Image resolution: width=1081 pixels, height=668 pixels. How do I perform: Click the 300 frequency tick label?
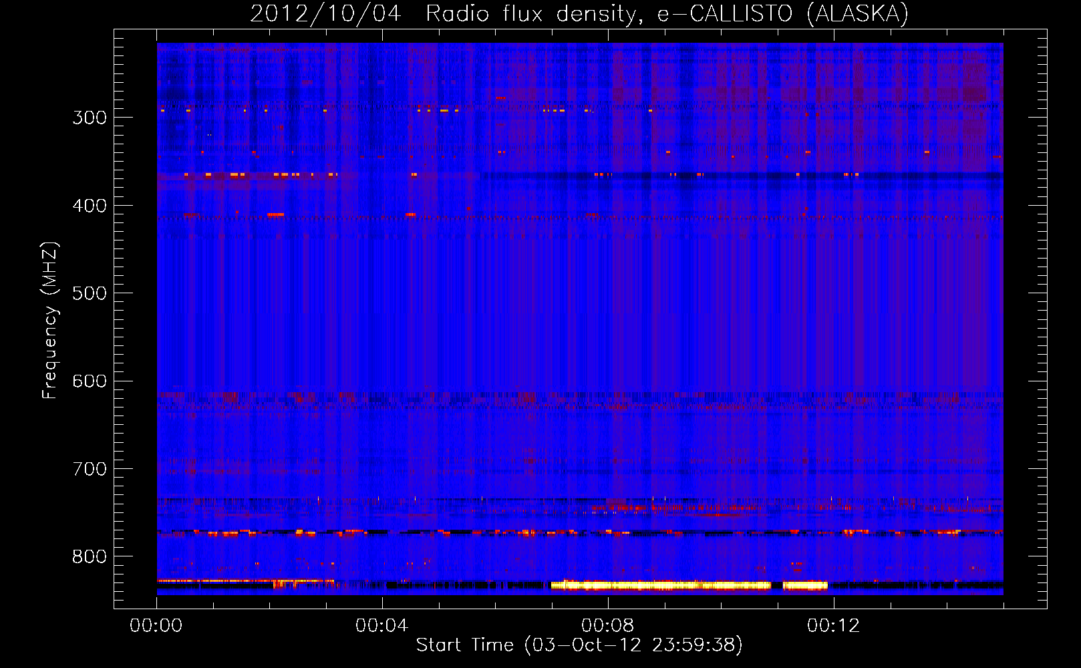tap(90, 118)
